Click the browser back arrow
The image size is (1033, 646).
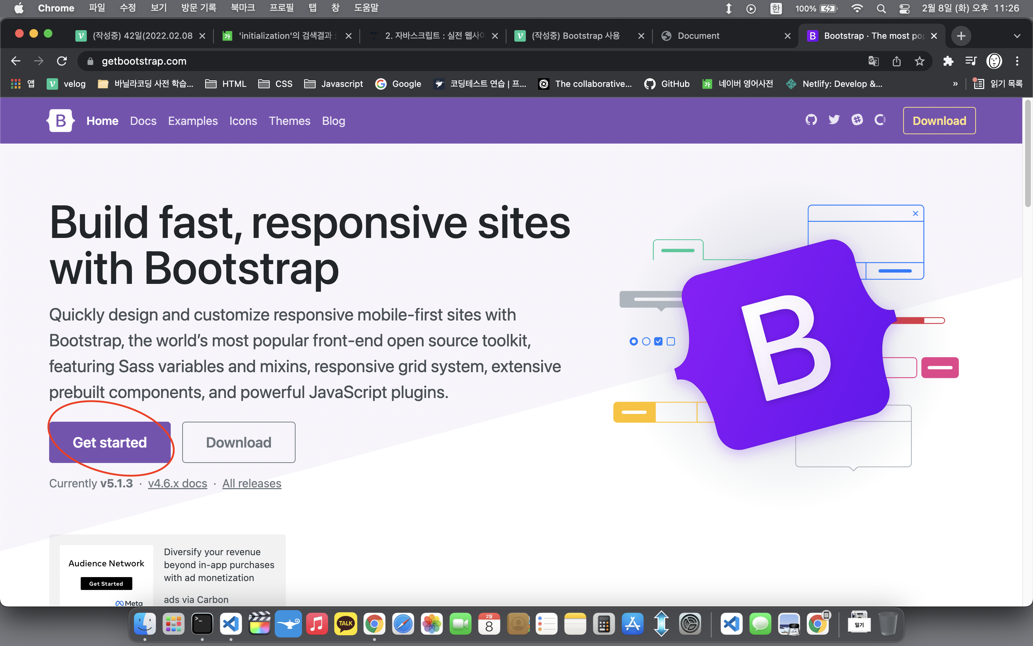pyautogui.click(x=16, y=61)
